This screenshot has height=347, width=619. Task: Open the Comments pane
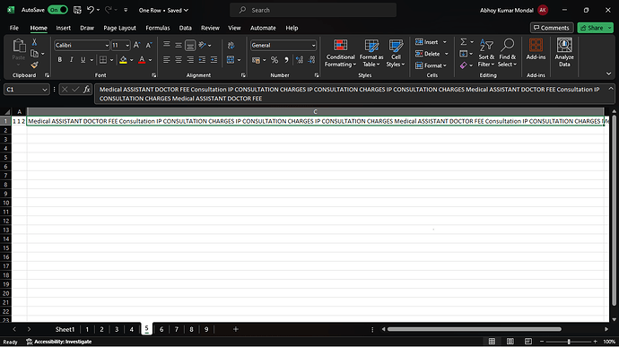coord(552,28)
